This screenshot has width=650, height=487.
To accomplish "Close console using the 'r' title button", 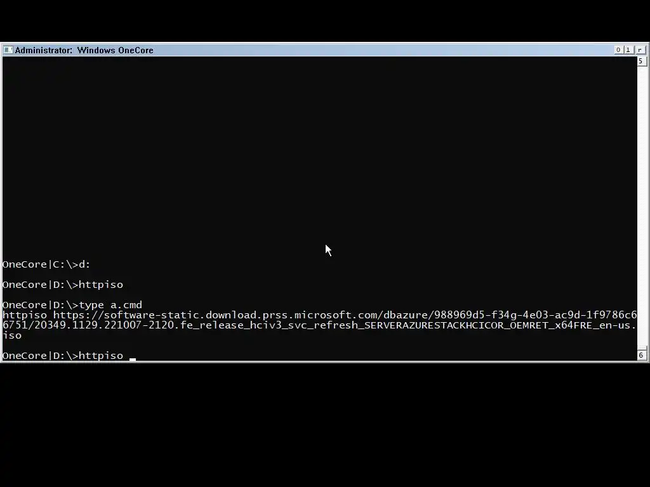I will tap(640, 49).
